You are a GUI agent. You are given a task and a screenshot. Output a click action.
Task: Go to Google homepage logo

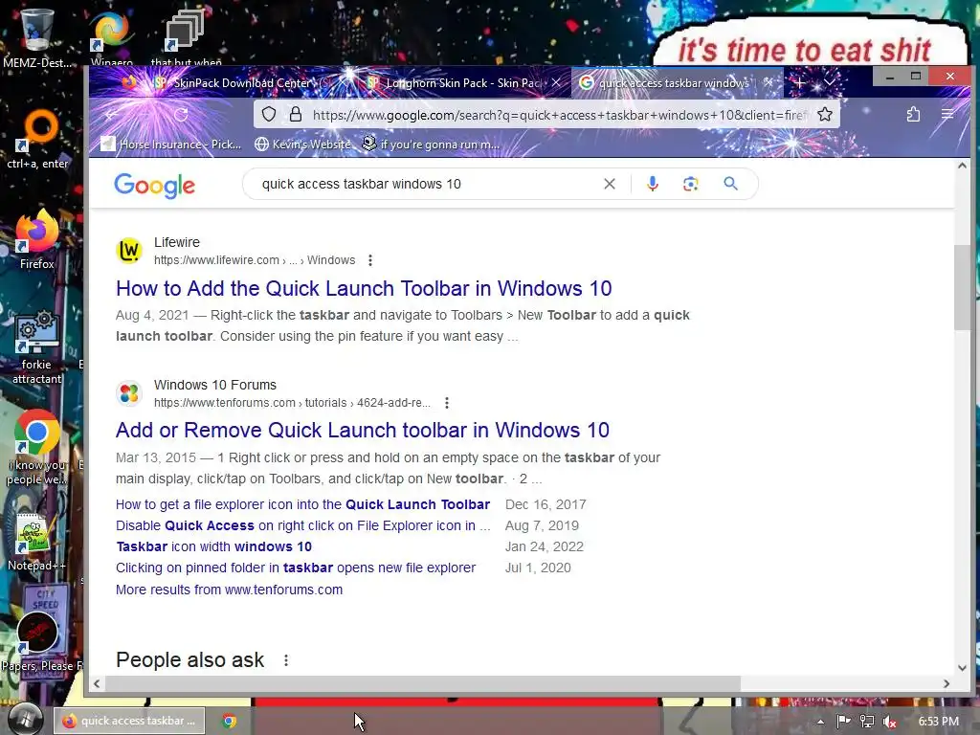point(154,186)
